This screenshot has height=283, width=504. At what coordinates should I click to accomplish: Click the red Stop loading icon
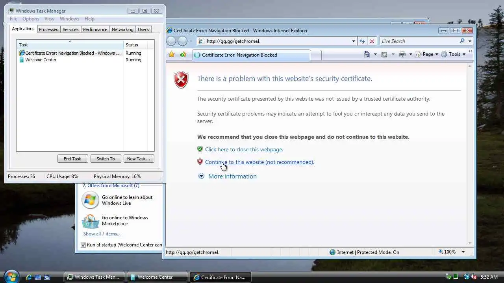372,41
